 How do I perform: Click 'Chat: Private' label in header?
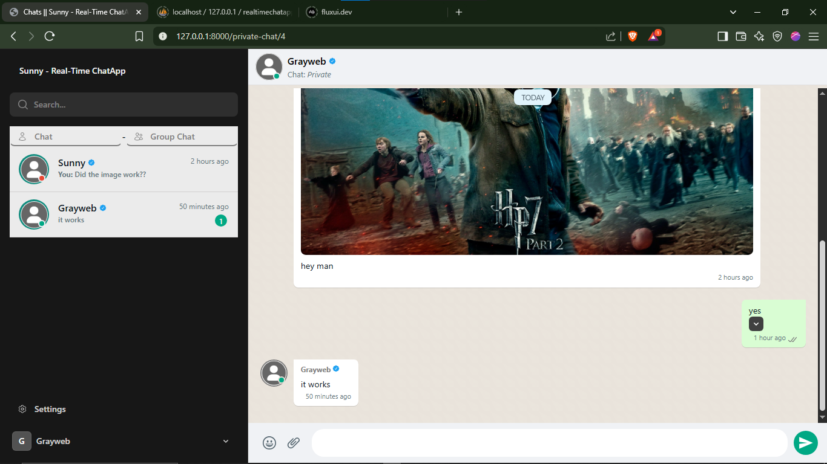pos(309,75)
